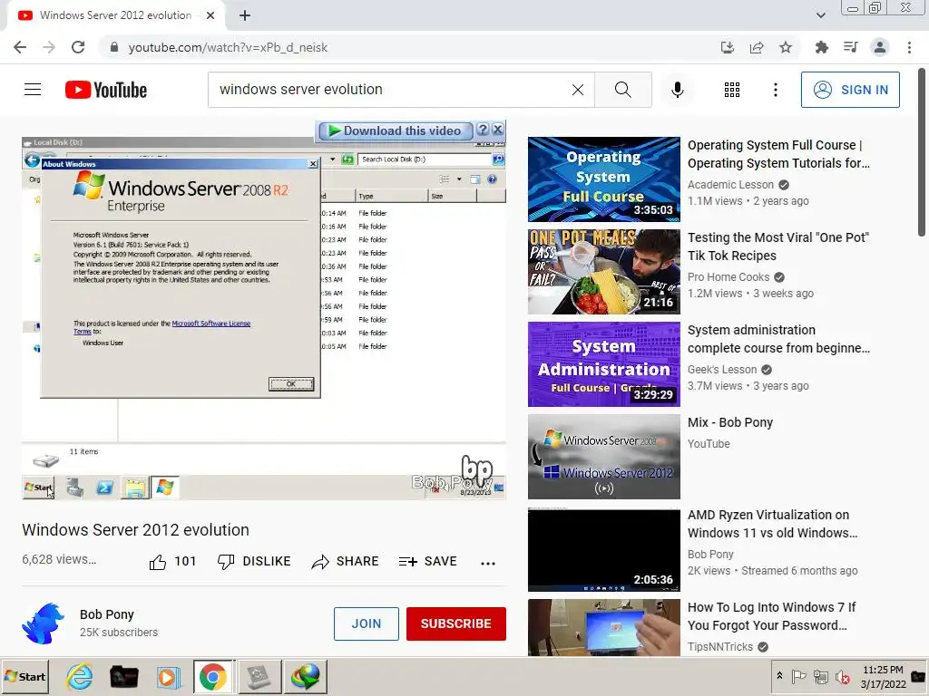929x696 pixels.
Task: Go back with browser back arrow
Action: 20,47
